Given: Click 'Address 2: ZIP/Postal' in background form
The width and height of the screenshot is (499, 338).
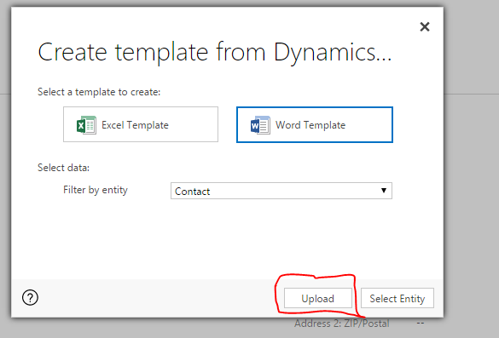Looking at the screenshot, I should pyautogui.click(x=342, y=324).
